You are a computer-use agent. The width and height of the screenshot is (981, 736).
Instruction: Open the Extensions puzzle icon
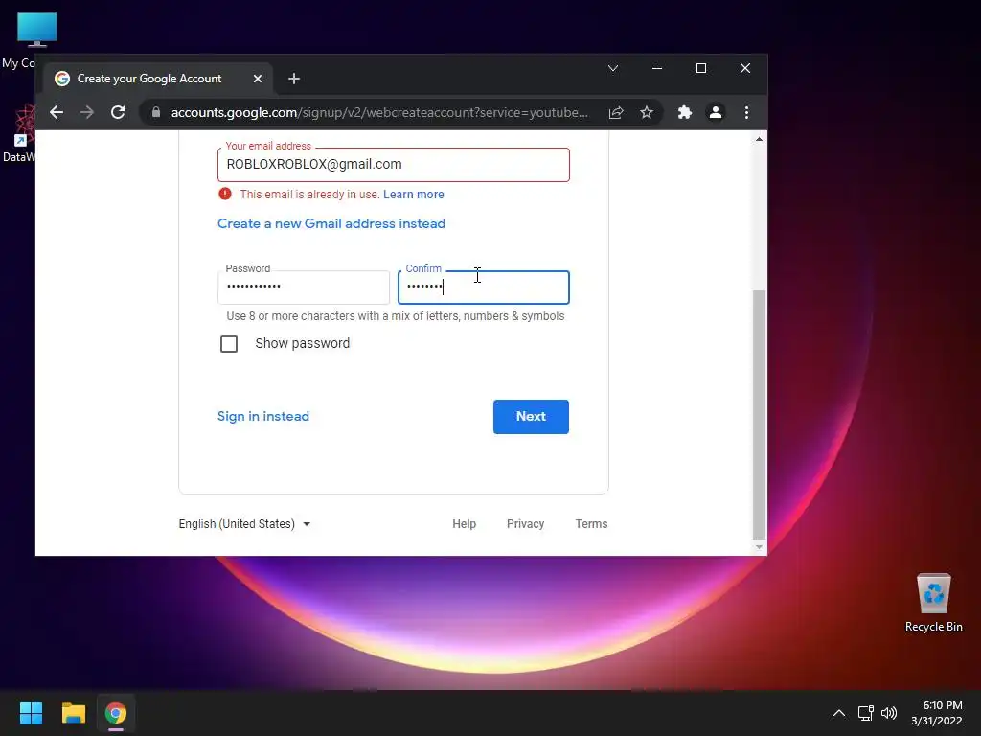(x=684, y=113)
